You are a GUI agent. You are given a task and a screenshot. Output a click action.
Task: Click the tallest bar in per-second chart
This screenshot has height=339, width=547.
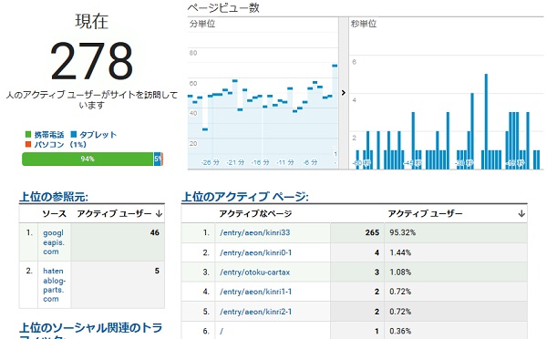486,121
